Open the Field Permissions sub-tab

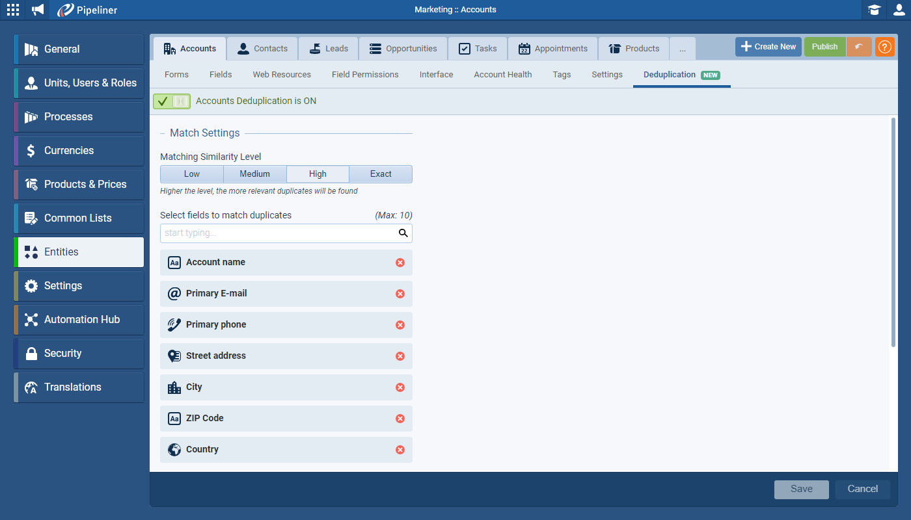(x=365, y=75)
